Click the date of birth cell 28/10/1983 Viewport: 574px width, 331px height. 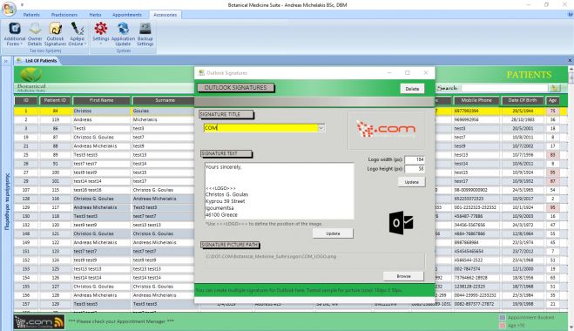523,119
